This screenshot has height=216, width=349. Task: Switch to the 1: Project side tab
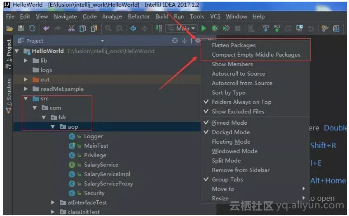9,54
